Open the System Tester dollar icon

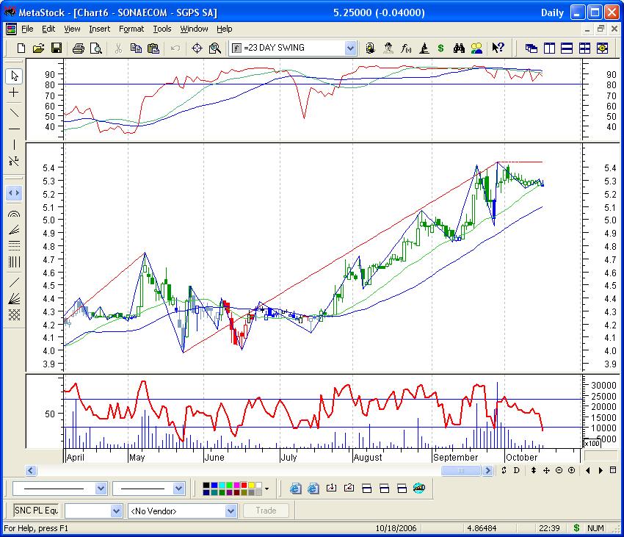(x=440, y=48)
